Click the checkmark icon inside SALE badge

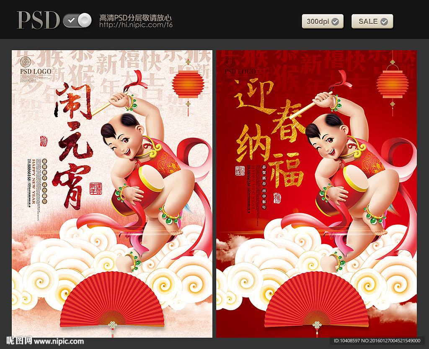tap(384, 22)
